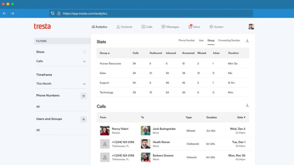This screenshot has height=165, width=294.
Task: Open Contacts from top navigation
Action: point(124,27)
